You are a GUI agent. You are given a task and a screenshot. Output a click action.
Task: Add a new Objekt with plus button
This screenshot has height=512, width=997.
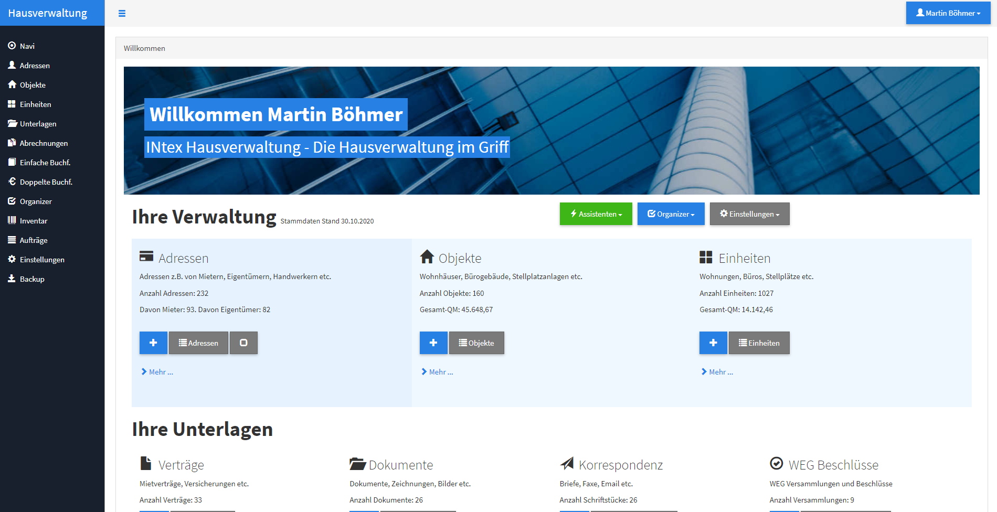pyautogui.click(x=433, y=343)
